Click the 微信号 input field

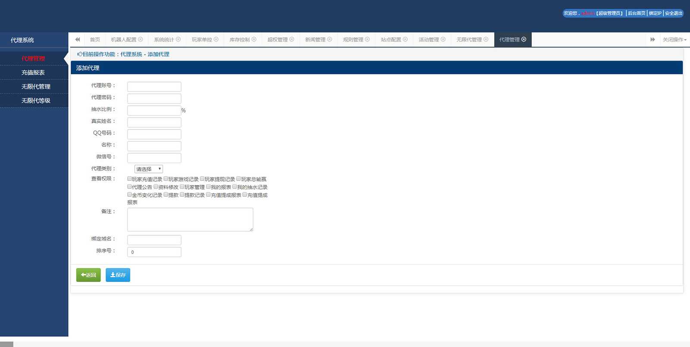(154, 158)
